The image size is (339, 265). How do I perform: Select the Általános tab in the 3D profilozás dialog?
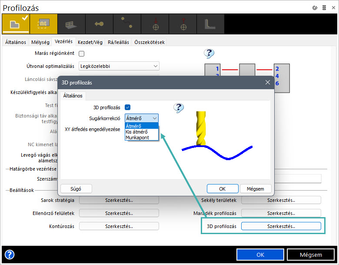pos(73,96)
